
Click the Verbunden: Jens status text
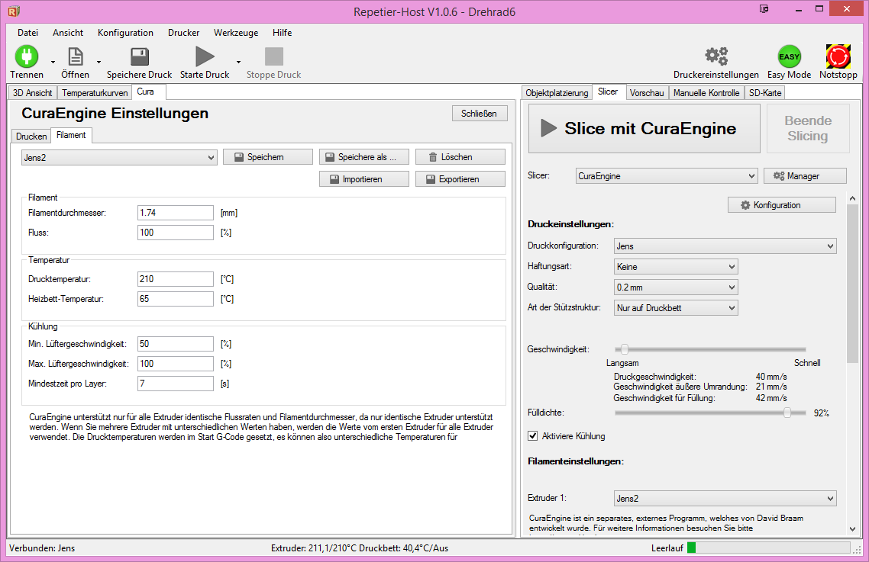42,548
